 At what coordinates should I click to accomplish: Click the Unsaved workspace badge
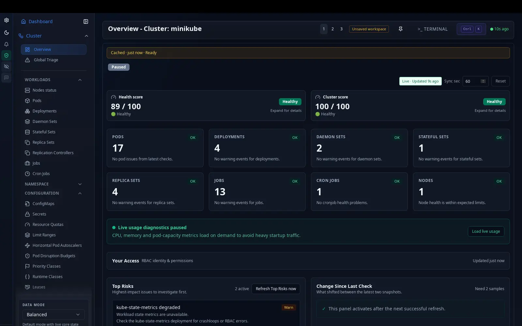[x=369, y=29]
